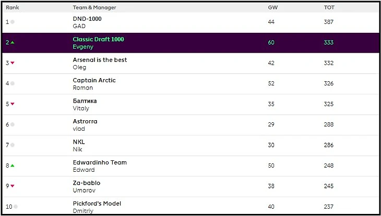Click the grey no-change dot beside rank 4
This screenshot has width=381, height=216.
(13, 83)
